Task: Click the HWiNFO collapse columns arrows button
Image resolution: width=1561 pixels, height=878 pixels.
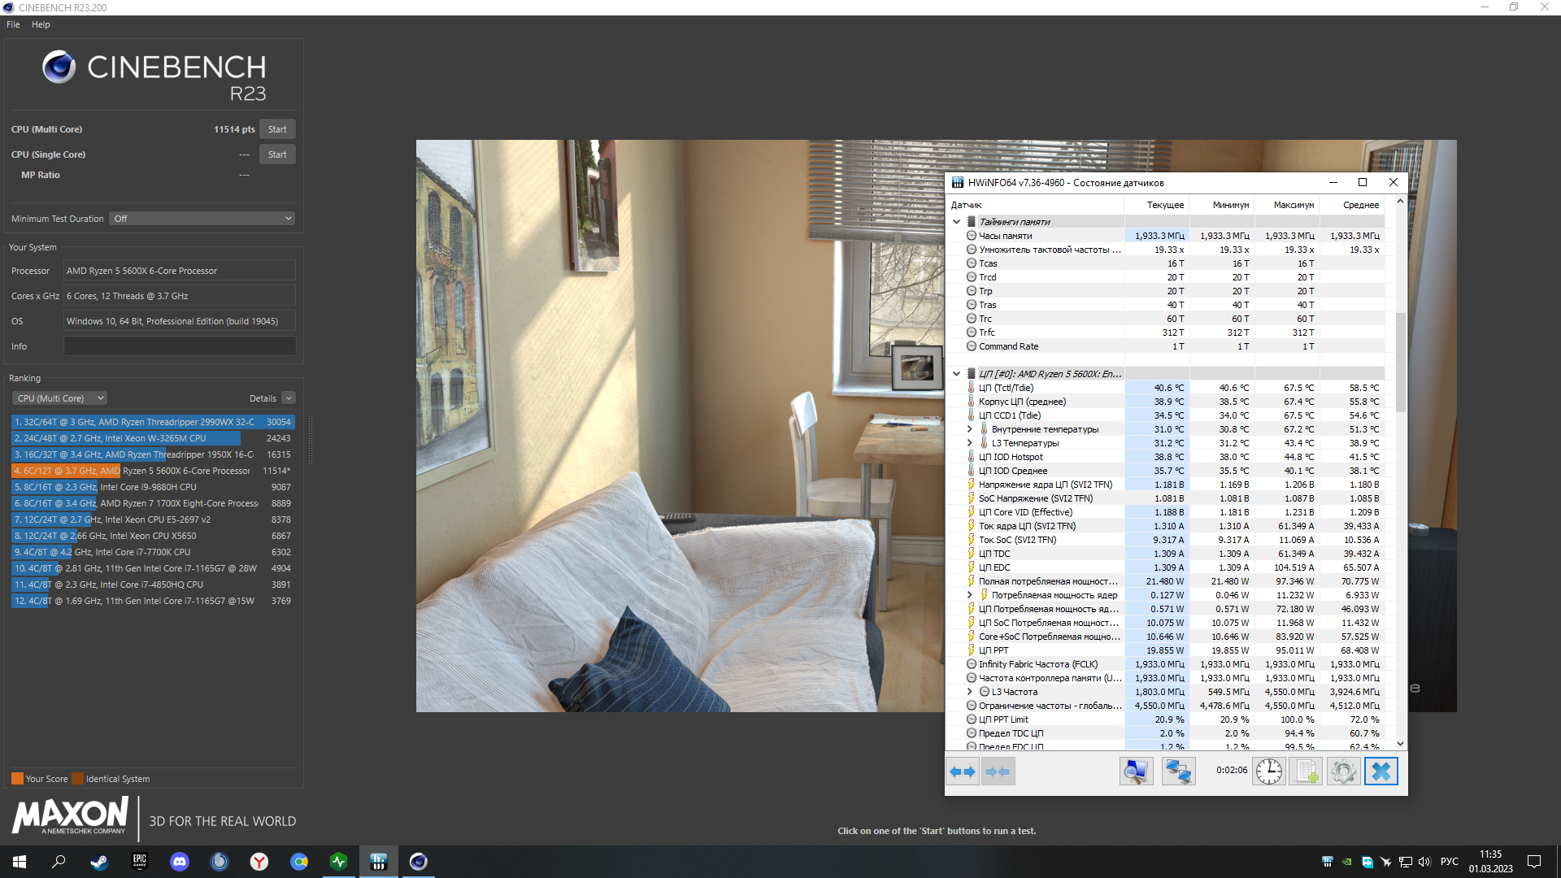Action: coord(998,772)
